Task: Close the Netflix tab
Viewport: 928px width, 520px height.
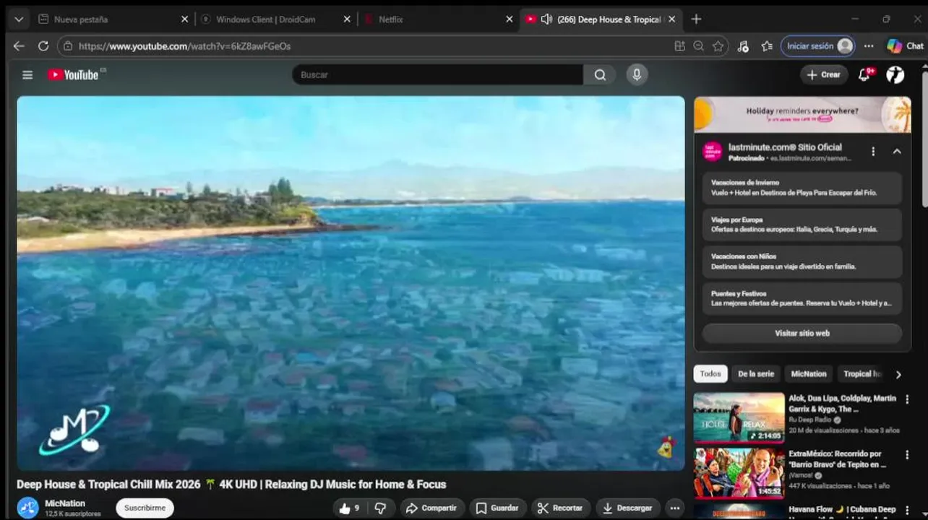Action: 510,19
